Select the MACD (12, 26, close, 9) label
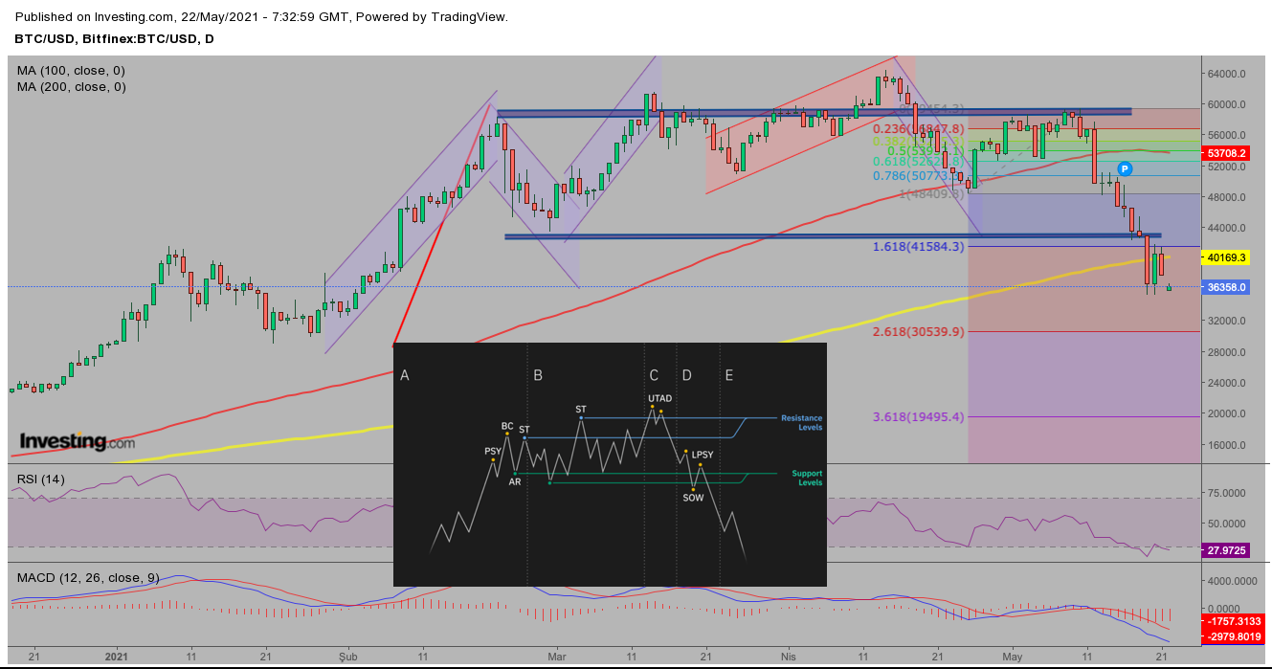The image size is (1272, 669). (88, 578)
